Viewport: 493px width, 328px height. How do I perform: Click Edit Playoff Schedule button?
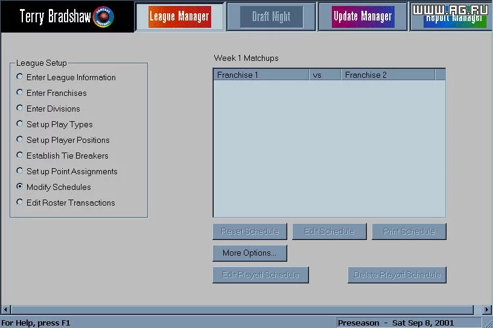(261, 275)
